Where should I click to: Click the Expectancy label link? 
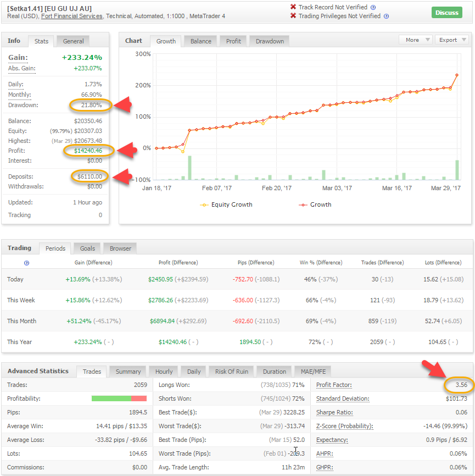[332, 440]
